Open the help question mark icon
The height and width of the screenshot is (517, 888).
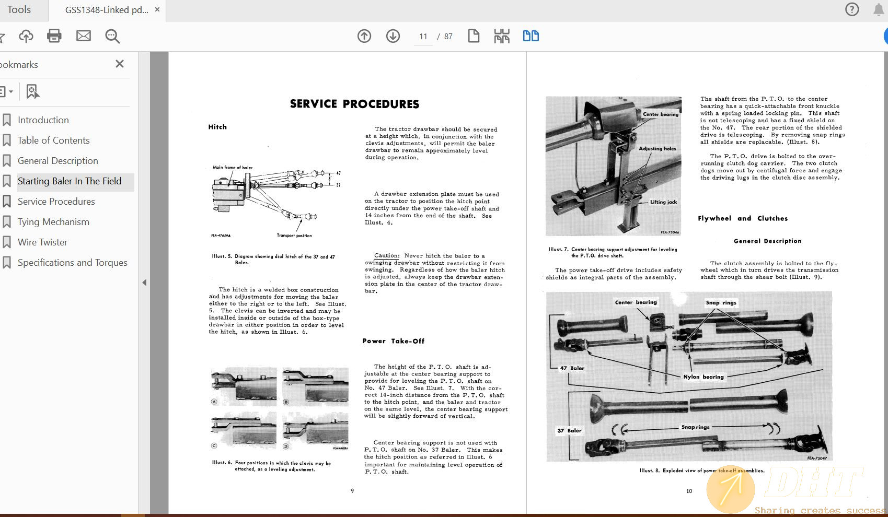pos(852,9)
